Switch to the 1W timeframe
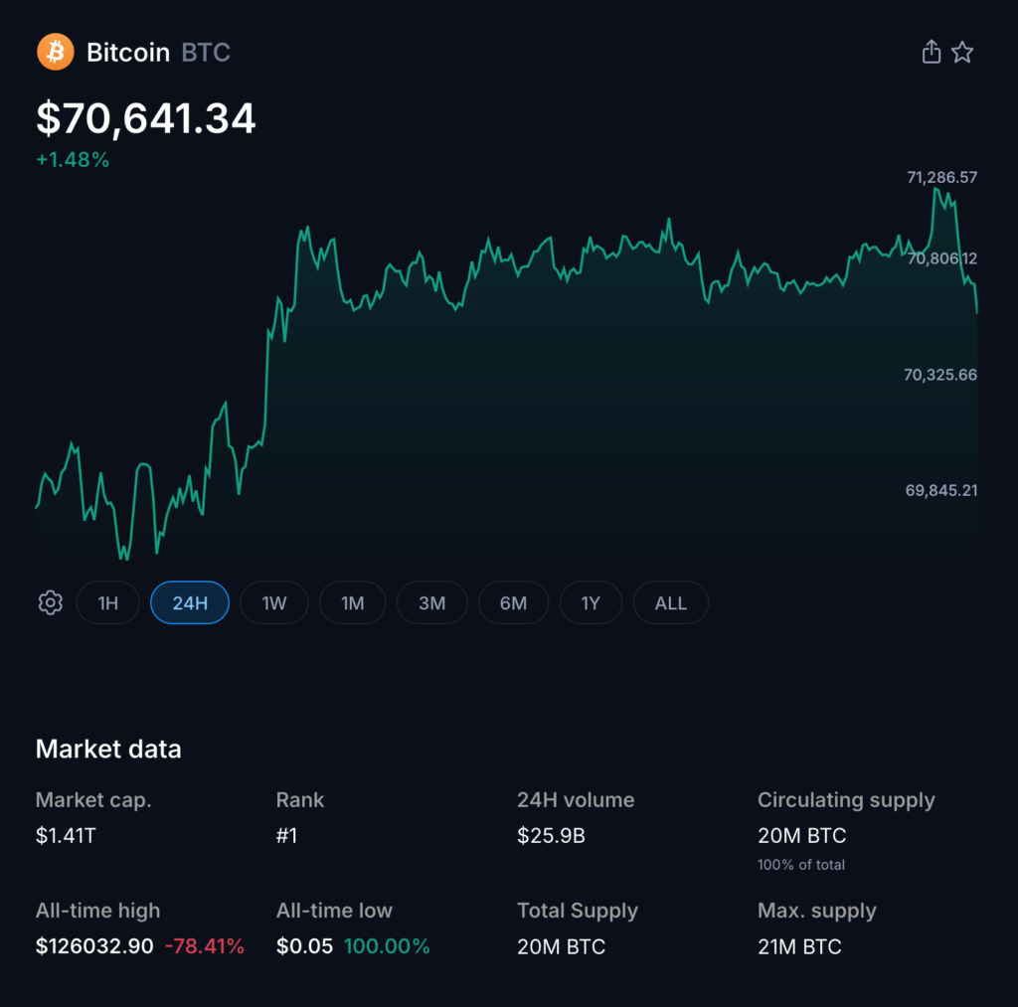This screenshot has height=1007, width=1018. [x=273, y=602]
